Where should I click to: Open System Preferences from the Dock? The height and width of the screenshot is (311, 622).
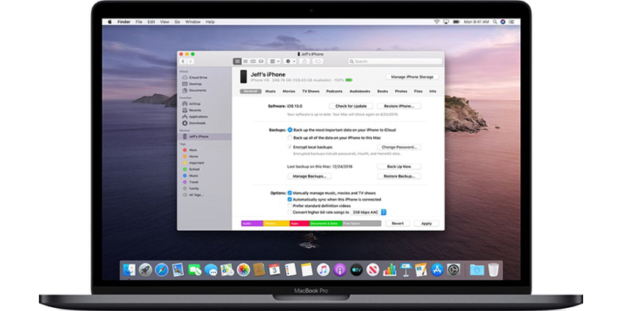point(453,270)
